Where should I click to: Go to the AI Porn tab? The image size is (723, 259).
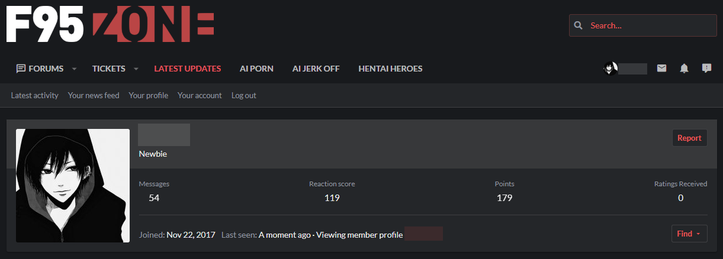[256, 69]
